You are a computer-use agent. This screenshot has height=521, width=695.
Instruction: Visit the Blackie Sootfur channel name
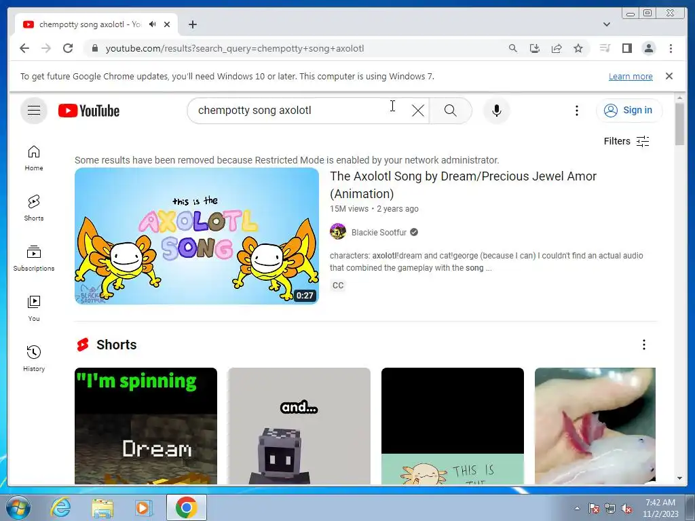tap(379, 232)
